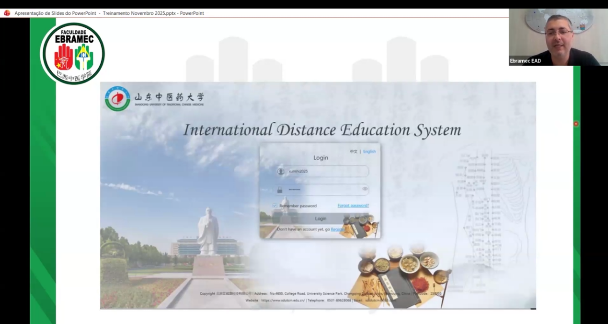Toggle the Remember password checkbox
The image size is (608, 324).
pos(275,206)
